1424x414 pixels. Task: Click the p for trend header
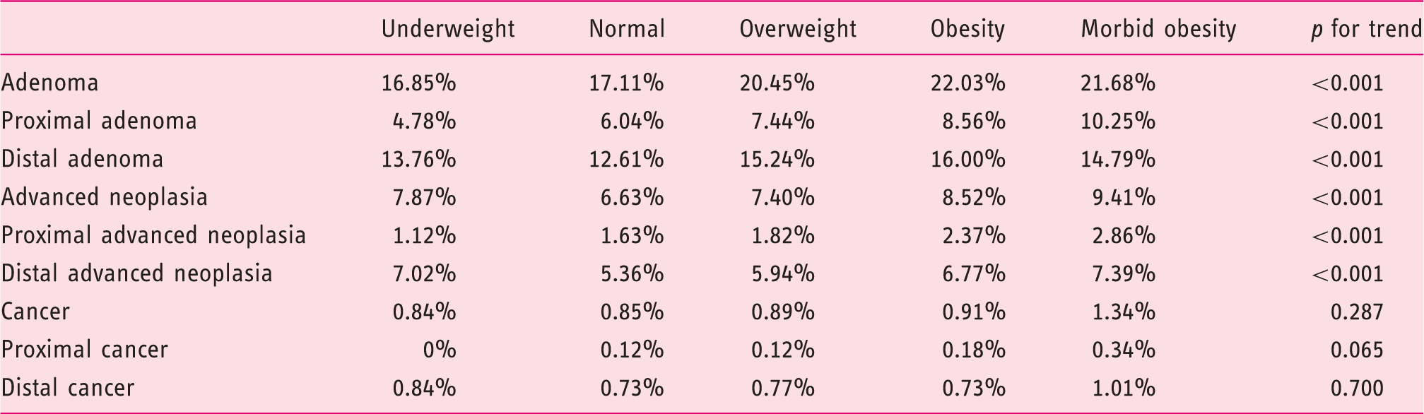[1366, 29]
